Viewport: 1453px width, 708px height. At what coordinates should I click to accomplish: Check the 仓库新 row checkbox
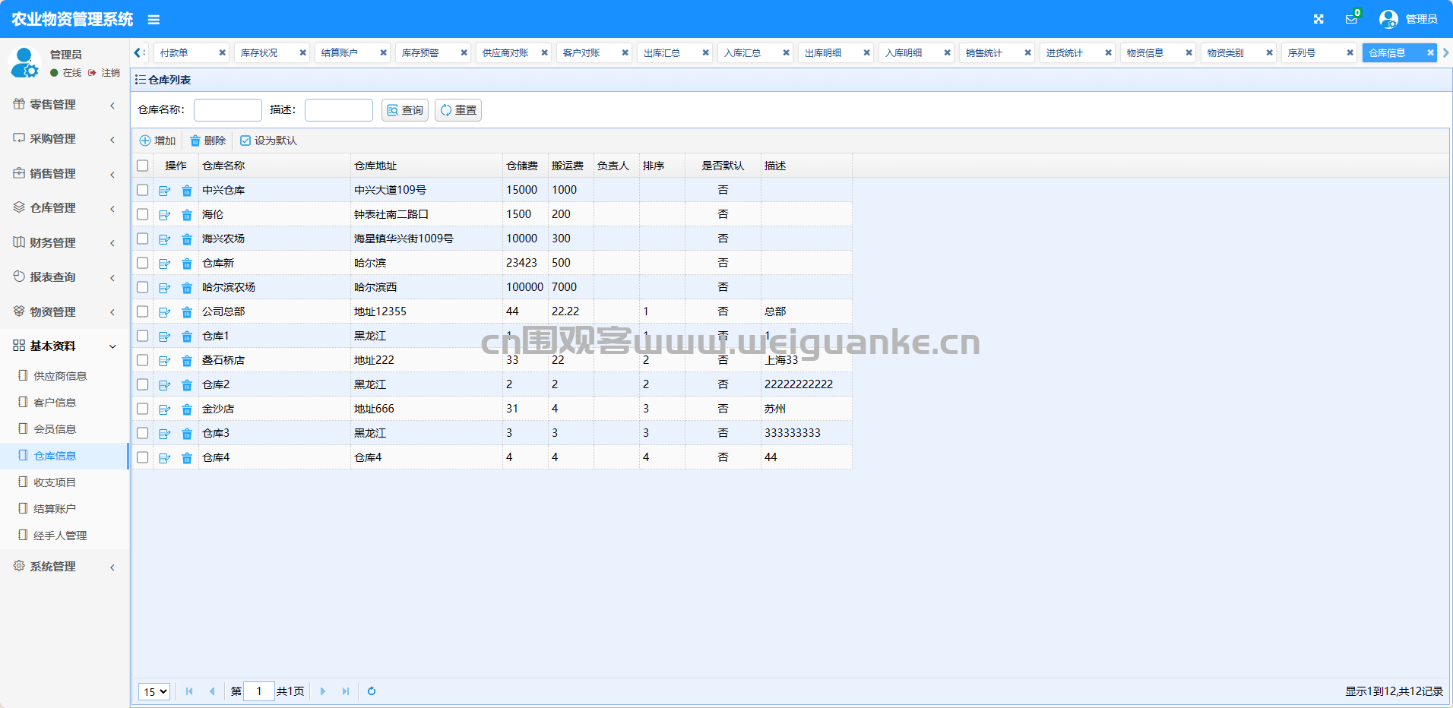(x=142, y=263)
